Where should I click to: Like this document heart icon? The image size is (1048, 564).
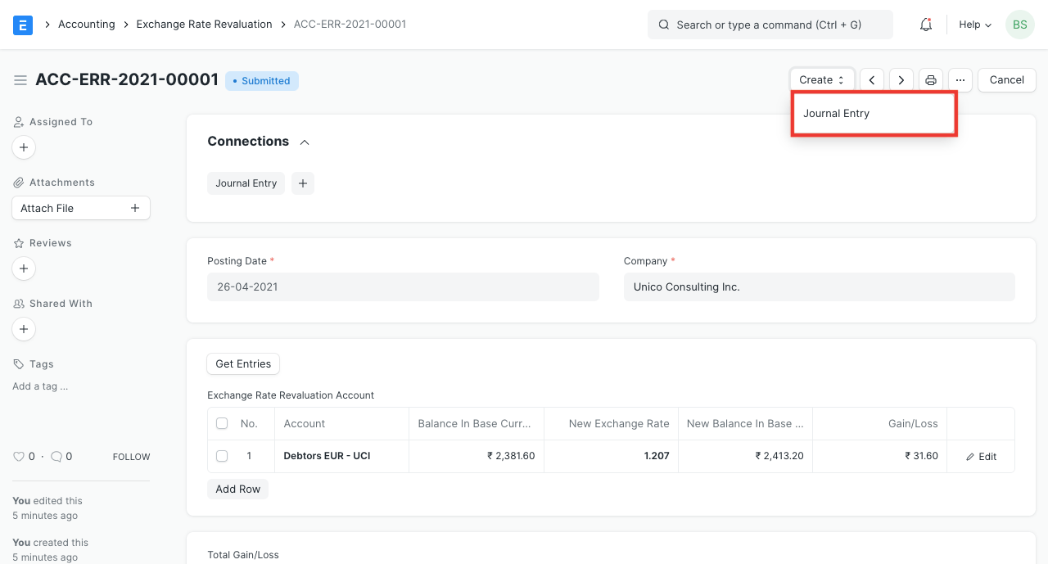(19, 457)
